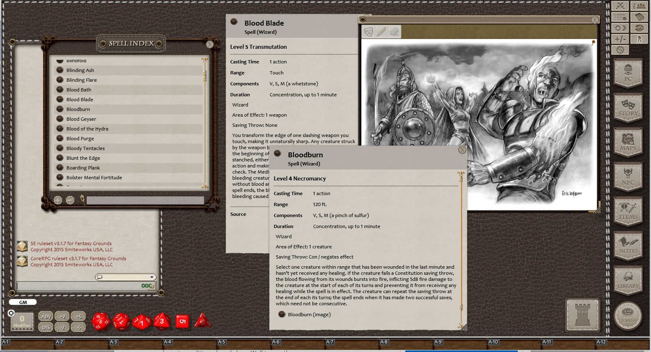
Task: Open the Options gear icon
Action: pyautogui.click(x=620, y=50)
